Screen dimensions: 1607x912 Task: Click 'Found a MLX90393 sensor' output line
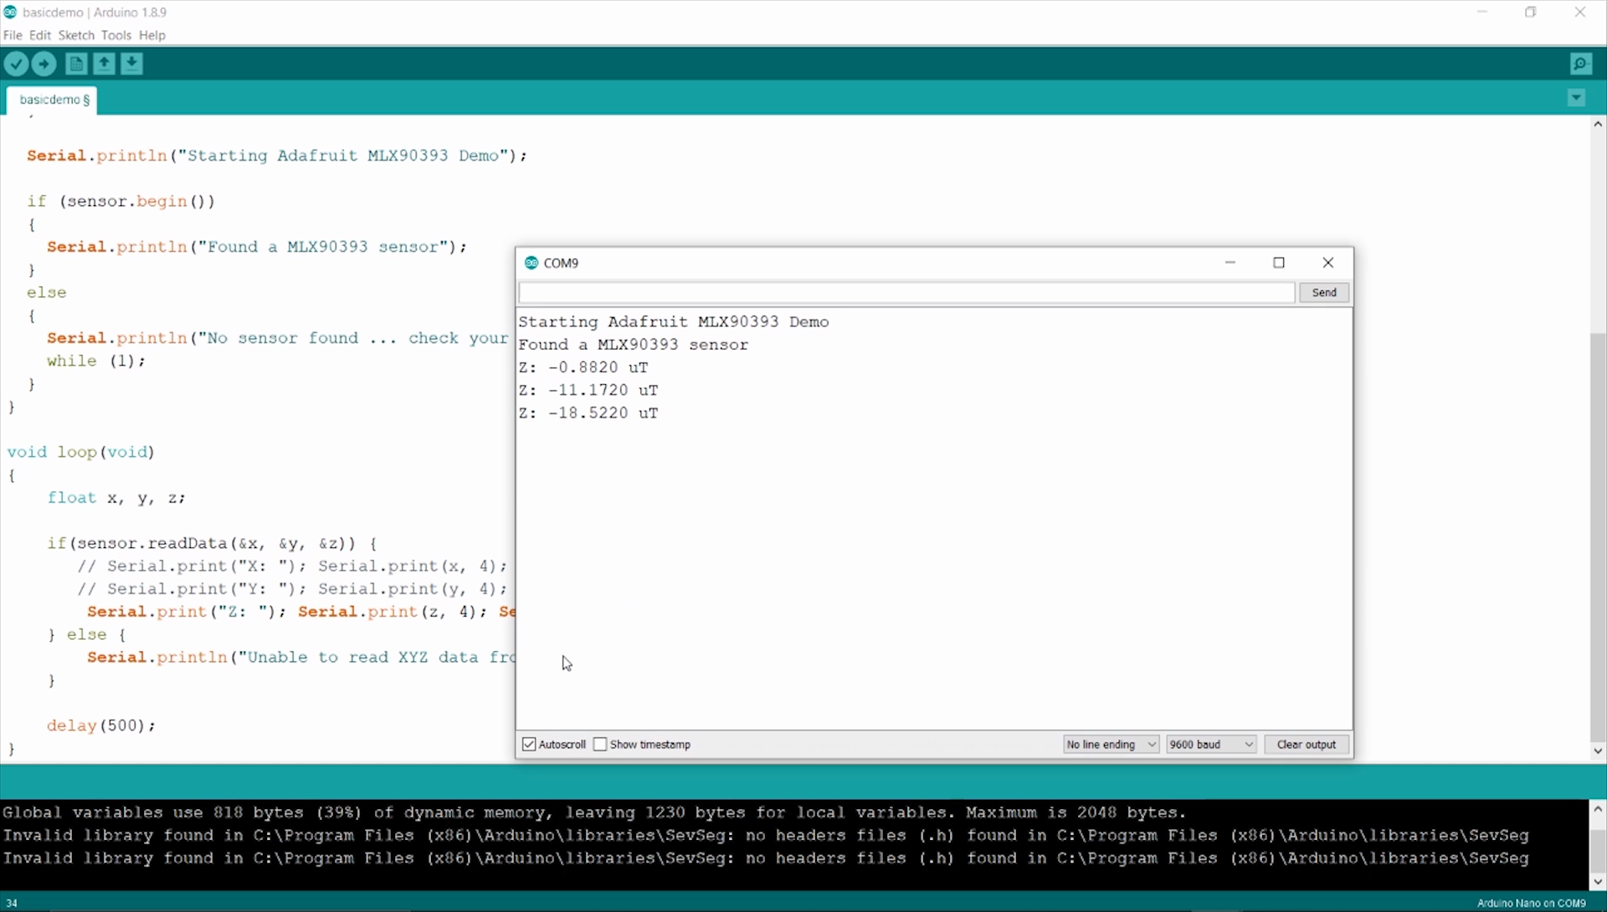pyautogui.click(x=634, y=345)
